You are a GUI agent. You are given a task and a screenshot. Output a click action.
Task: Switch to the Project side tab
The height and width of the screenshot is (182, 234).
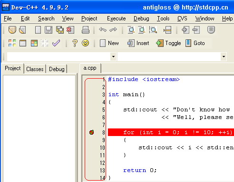pos(13,68)
